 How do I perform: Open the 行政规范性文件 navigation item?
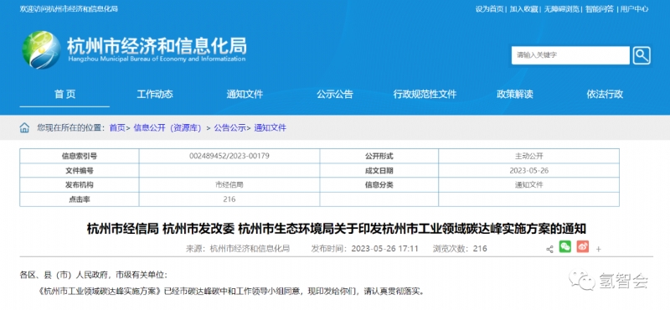click(425, 94)
